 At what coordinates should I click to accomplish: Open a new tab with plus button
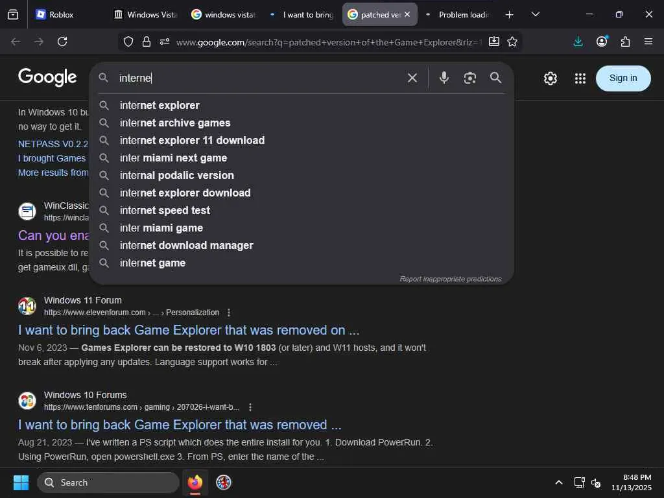click(x=510, y=15)
